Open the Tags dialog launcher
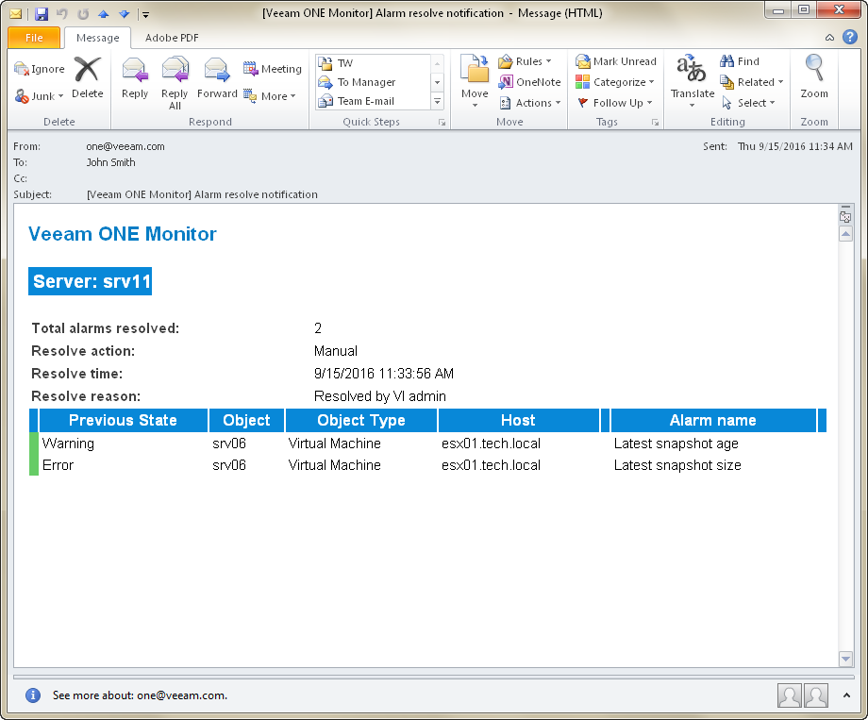 click(x=656, y=123)
